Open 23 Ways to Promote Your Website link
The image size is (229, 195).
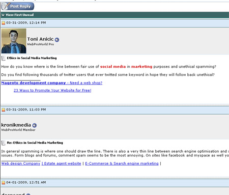coord(52,90)
